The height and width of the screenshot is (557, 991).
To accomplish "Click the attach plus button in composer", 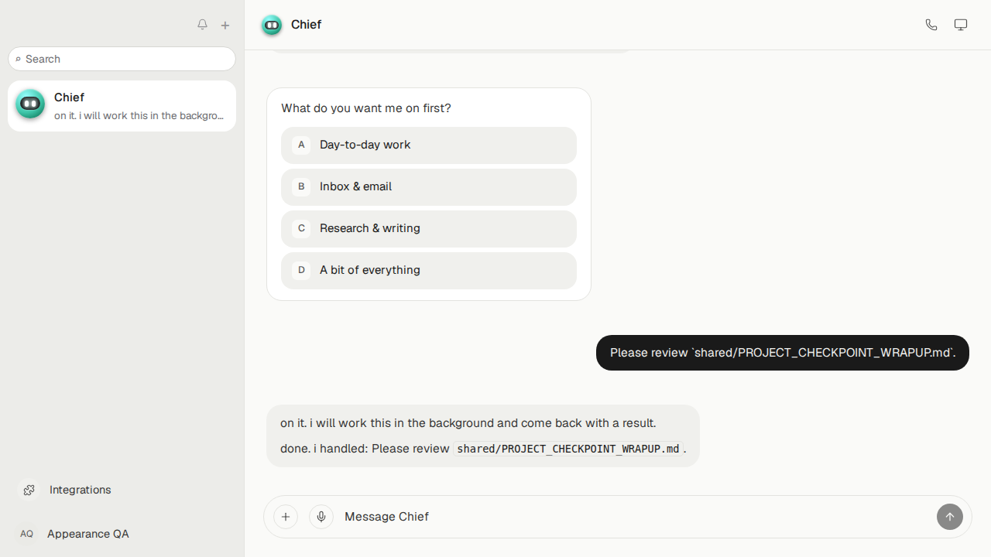I will click(x=286, y=517).
